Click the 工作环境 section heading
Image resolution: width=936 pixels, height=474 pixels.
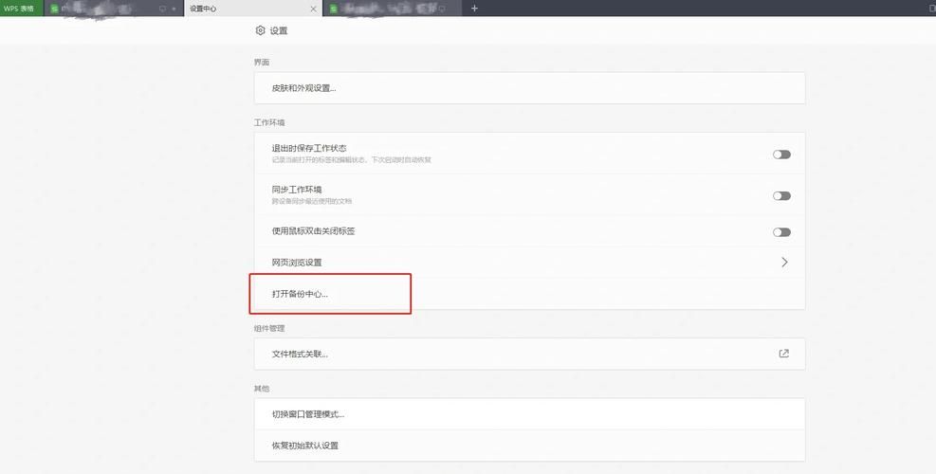coord(269,122)
